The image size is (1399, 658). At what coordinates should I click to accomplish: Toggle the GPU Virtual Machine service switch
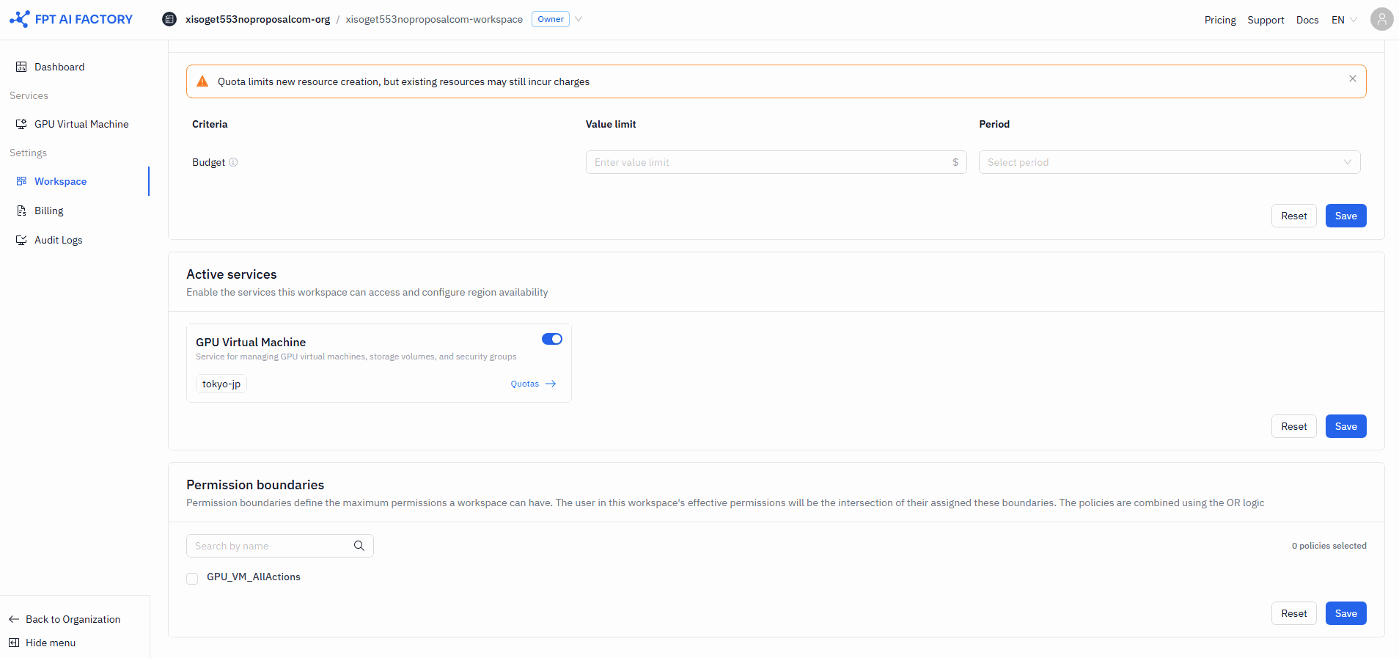click(x=552, y=339)
